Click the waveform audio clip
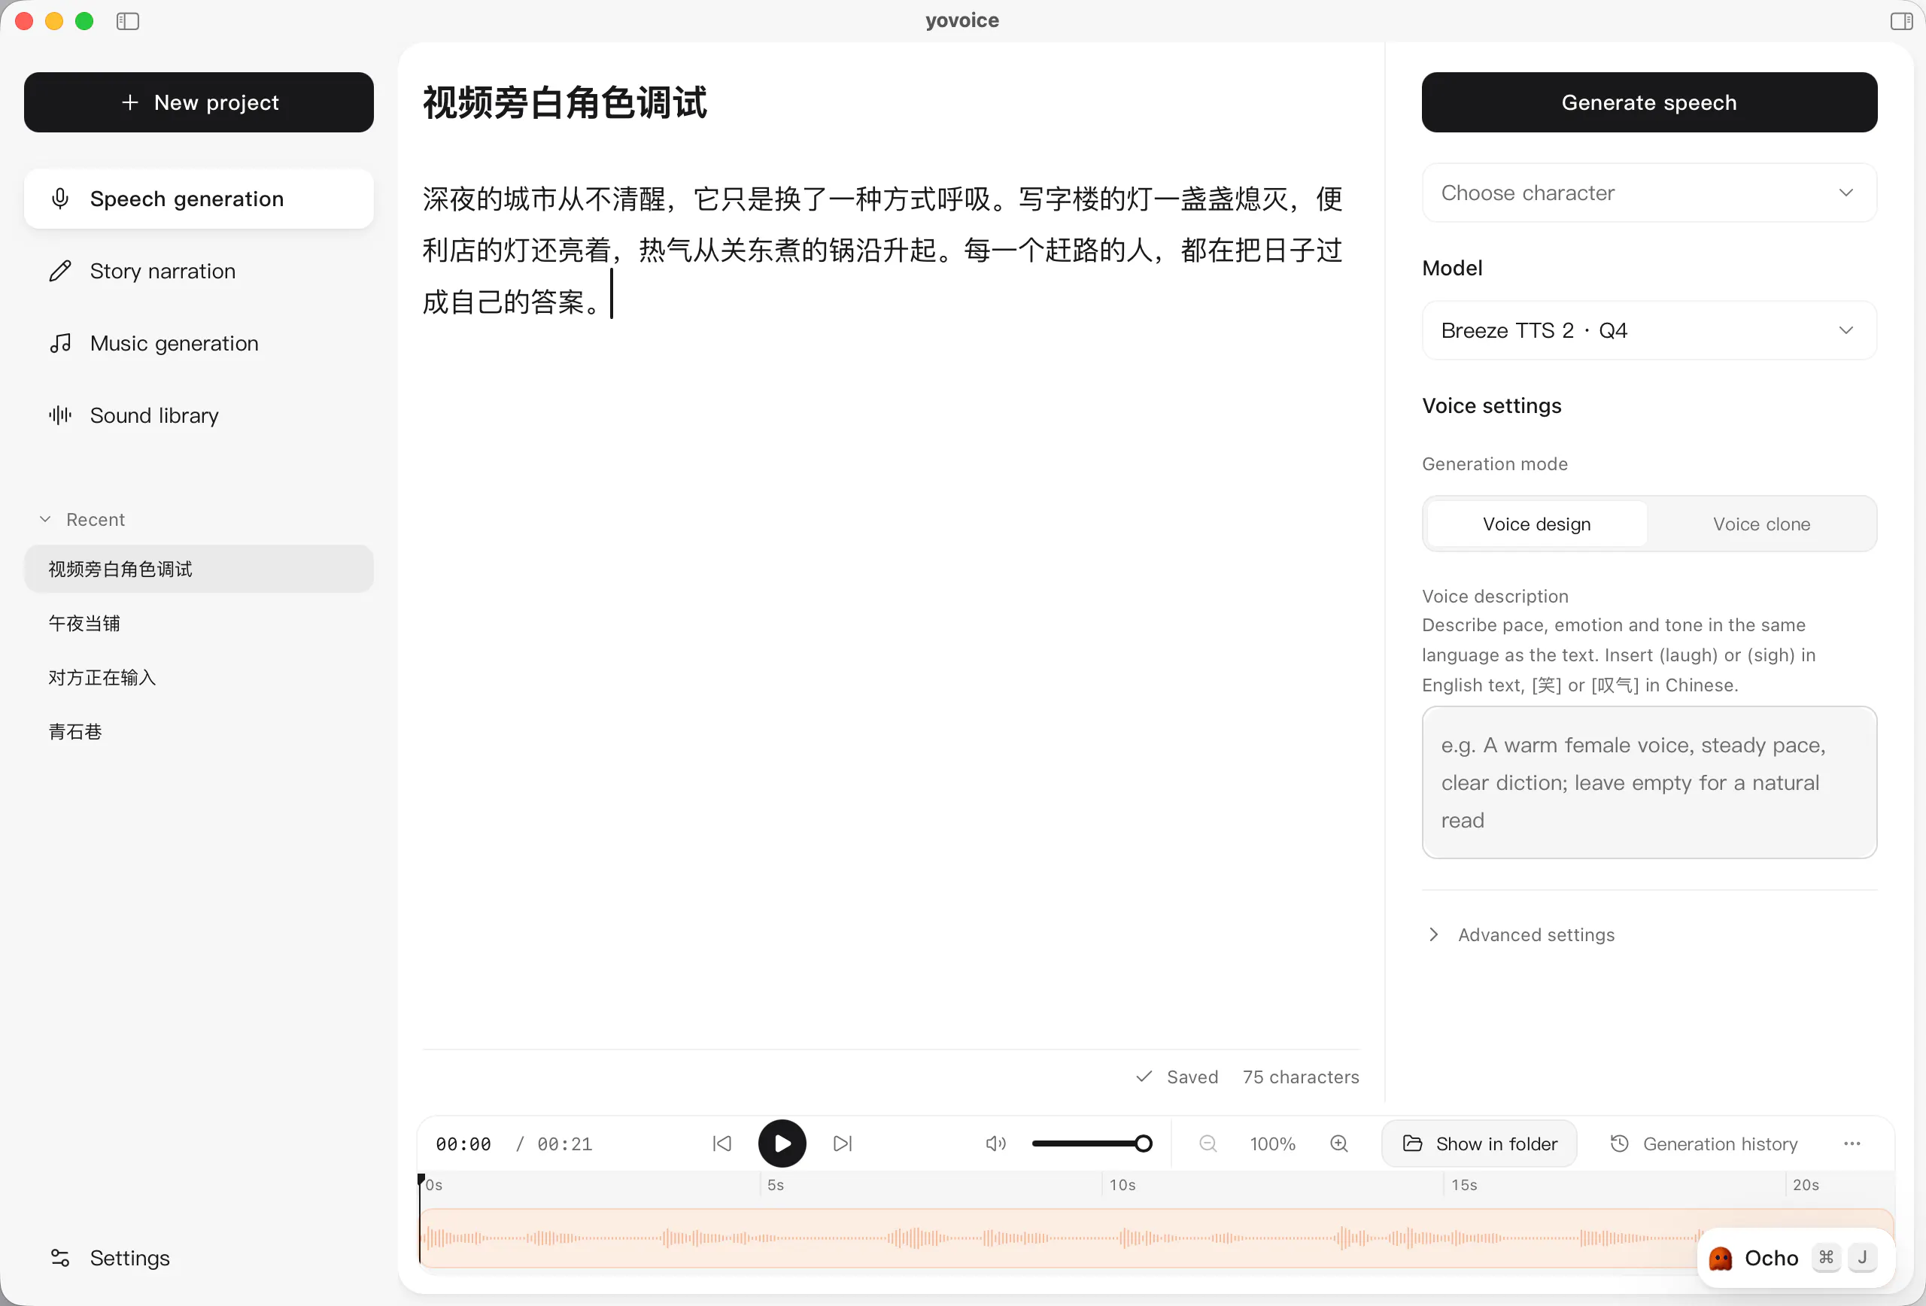The width and height of the screenshot is (1926, 1306). coord(1157,1238)
